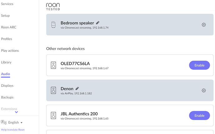
Task: Enable the OLED77CS6LA Chromecast device
Action: [x=199, y=65]
